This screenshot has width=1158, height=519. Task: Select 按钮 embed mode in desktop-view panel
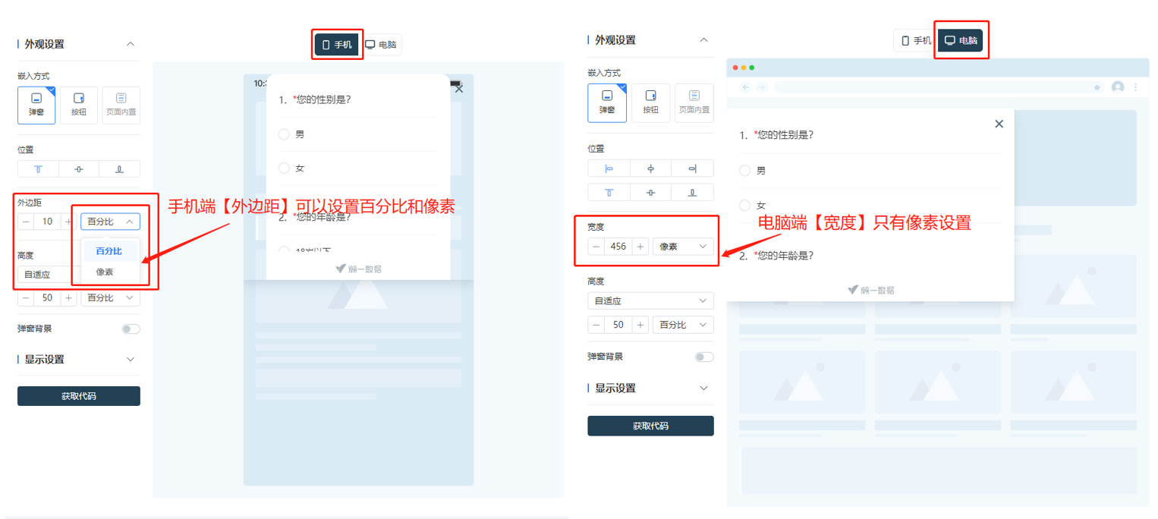[651, 102]
